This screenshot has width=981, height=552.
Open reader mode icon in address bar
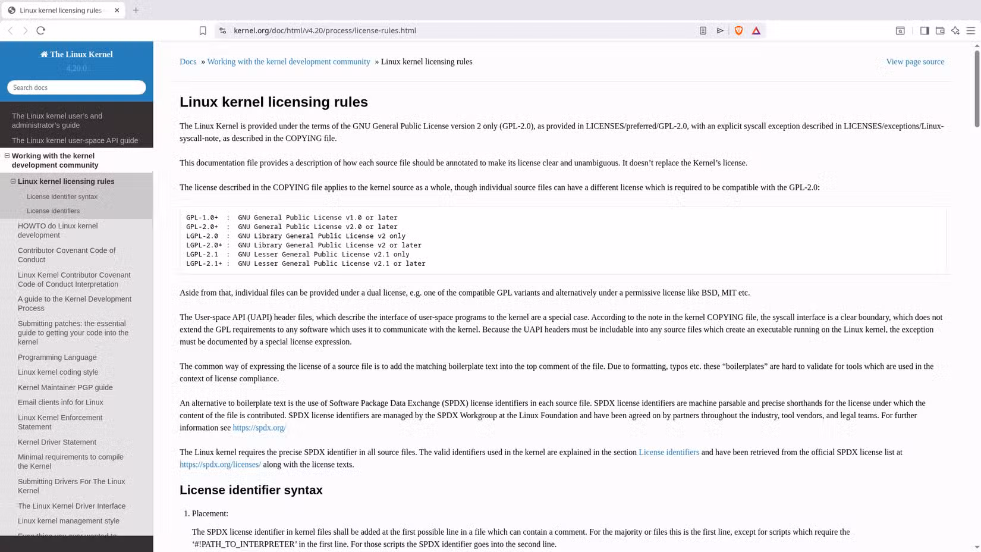(x=703, y=30)
